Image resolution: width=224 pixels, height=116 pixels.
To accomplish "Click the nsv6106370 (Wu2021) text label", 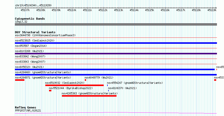I will point(122,88).
